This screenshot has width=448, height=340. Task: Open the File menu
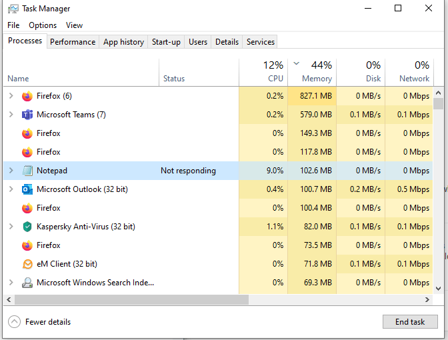[x=13, y=25]
